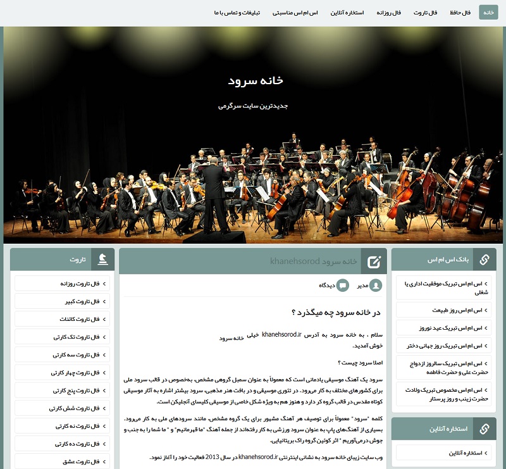Click the heading در خانه سرود چه میگذرد
Viewport: 506px width, 469px height.
tap(336, 312)
